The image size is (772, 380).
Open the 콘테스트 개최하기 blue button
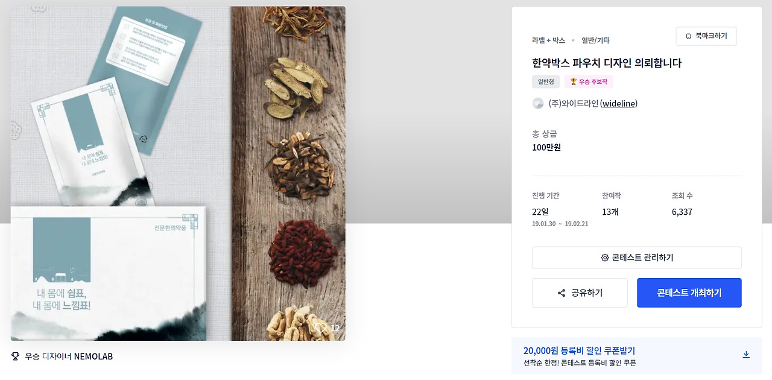tap(689, 293)
